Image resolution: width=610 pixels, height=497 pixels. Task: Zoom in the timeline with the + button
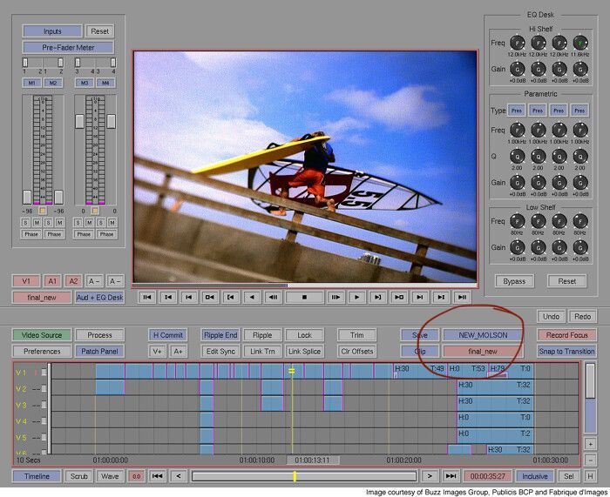[x=590, y=444]
